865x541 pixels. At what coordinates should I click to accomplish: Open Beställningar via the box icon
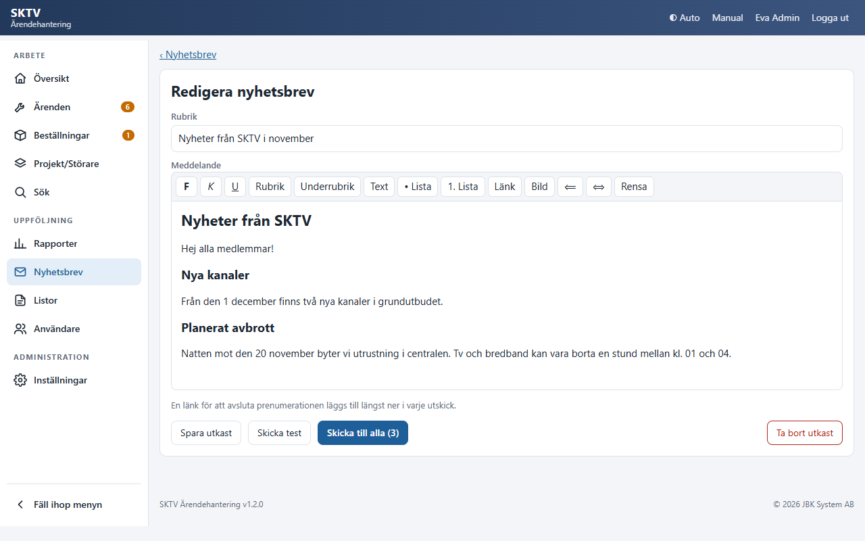coord(20,135)
